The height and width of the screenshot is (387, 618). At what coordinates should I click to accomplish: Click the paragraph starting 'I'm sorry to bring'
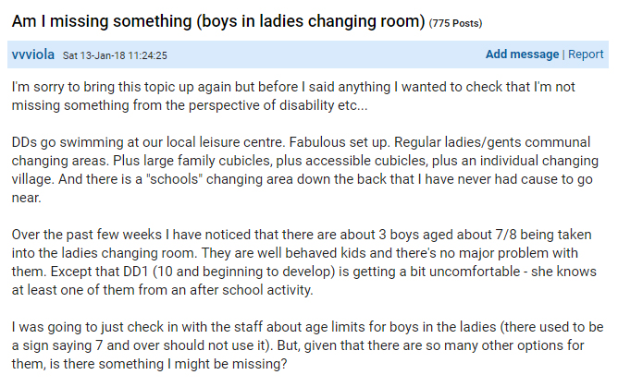pyautogui.click(x=293, y=96)
